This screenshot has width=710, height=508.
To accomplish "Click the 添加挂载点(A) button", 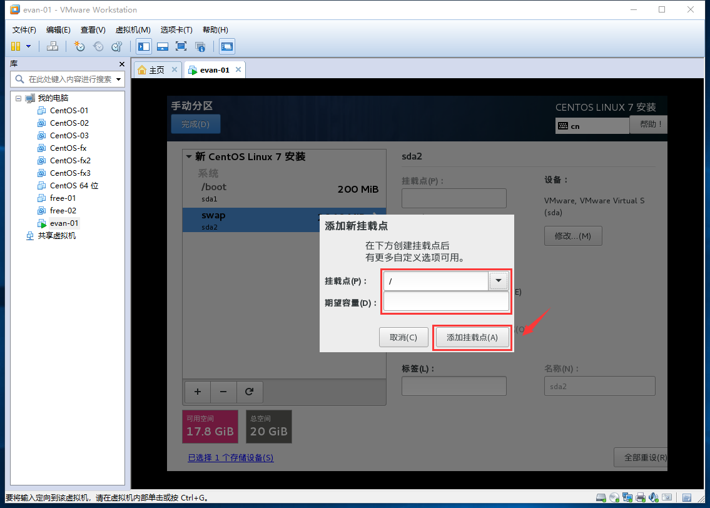I will point(472,338).
